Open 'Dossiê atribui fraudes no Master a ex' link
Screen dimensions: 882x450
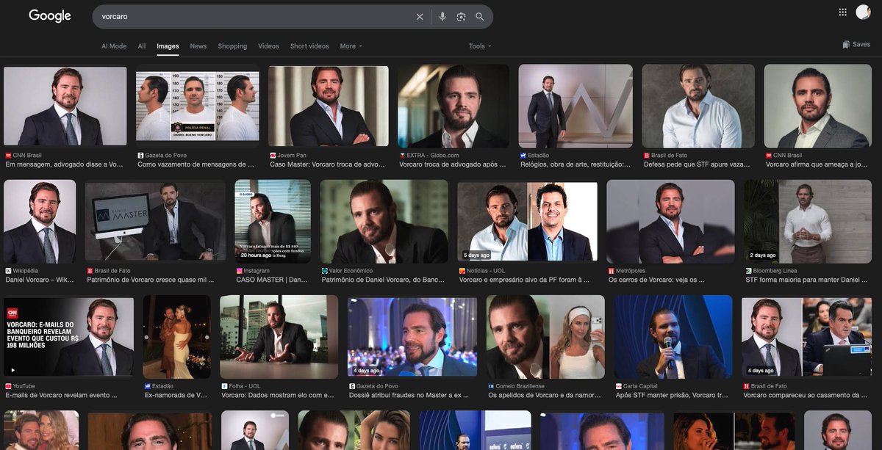pos(409,395)
